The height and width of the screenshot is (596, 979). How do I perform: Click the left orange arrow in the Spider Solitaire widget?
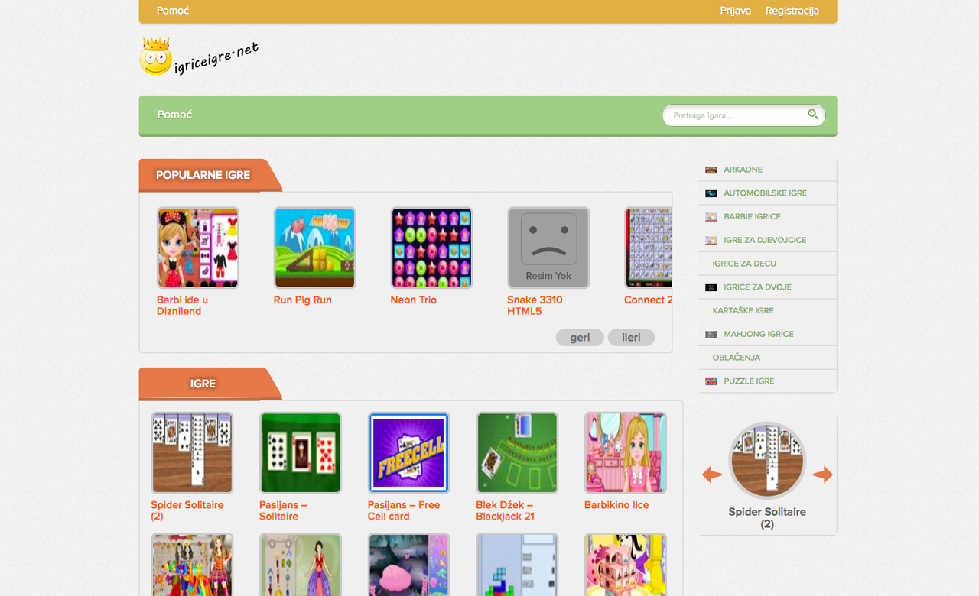pos(712,475)
